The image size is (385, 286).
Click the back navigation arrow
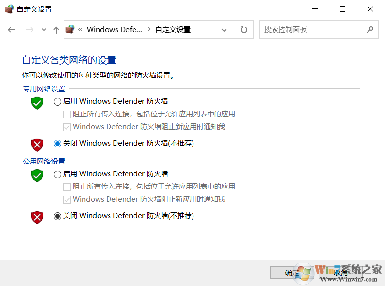pyautogui.click(x=11, y=29)
